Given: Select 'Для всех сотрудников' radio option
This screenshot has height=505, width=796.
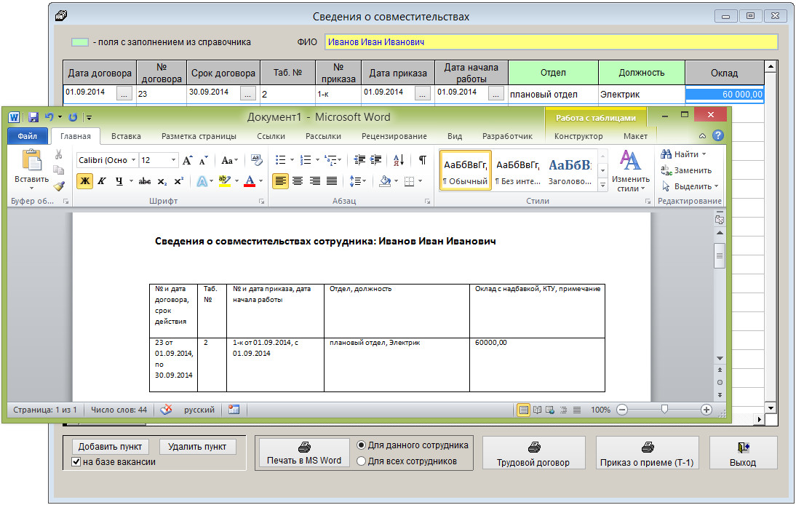Looking at the screenshot, I should point(362,461).
